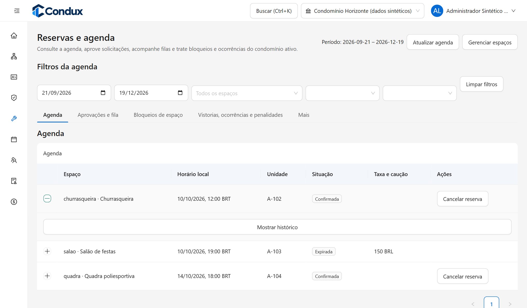Open the Mais tab
Image resolution: width=527 pixels, height=308 pixels.
303,115
